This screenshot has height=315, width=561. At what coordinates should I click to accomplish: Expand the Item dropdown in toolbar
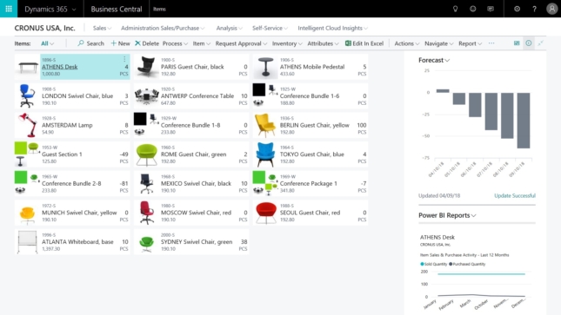click(201, 43)
